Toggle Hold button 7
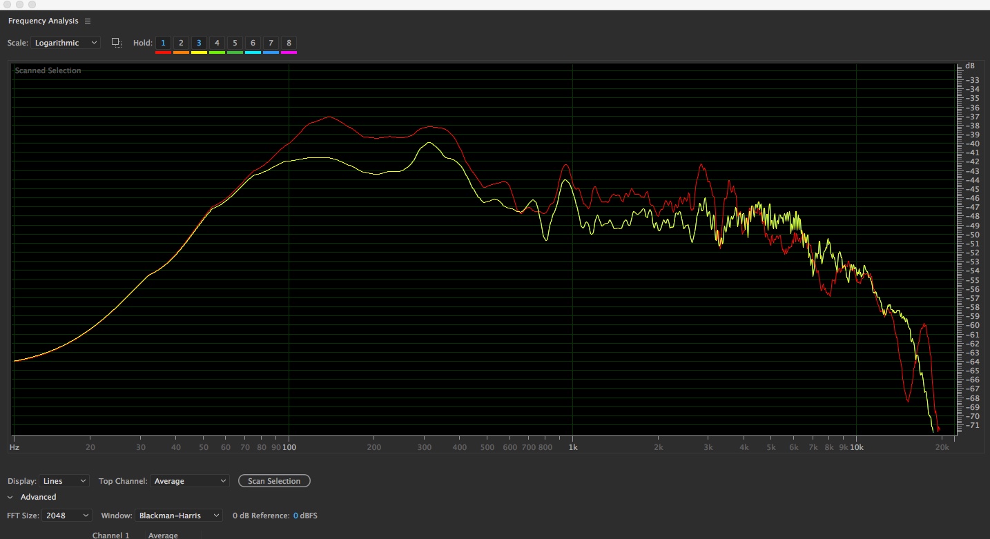The height and width of the screenshot is (539, 990). (x=271, y=43)
